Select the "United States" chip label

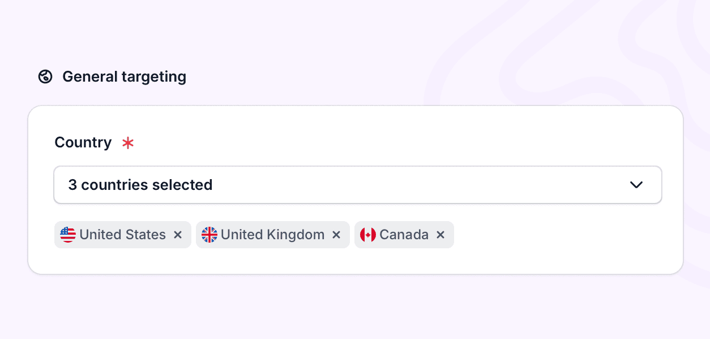[122, 235]
